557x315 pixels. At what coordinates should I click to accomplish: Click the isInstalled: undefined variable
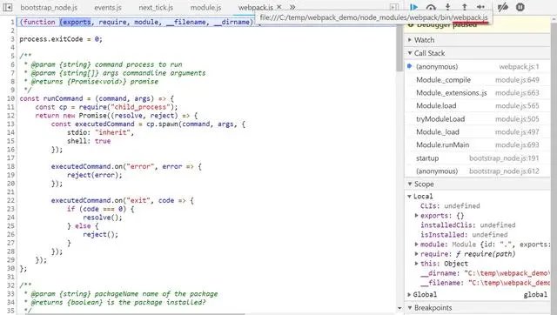(464, 235)
